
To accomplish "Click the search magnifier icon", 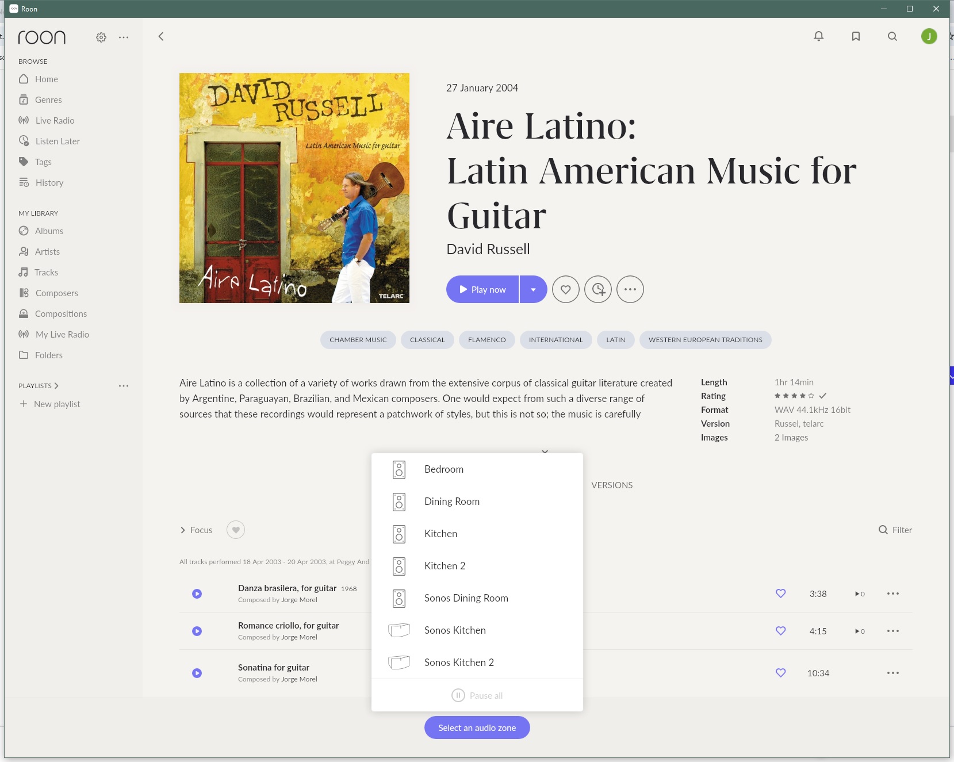I will 892,36.
